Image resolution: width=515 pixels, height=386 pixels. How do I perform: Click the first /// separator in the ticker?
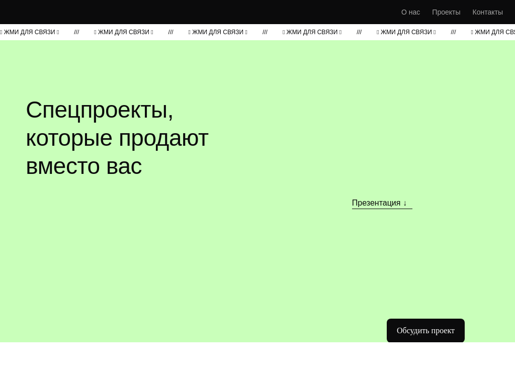point(76,32)
